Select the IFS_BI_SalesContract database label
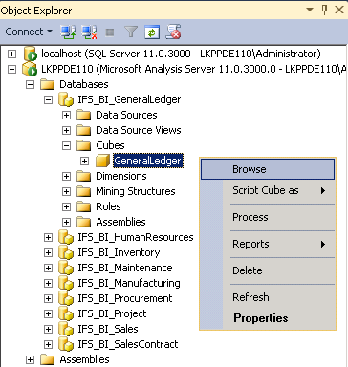This screenshot has height=367, width=348. [128, 344]
